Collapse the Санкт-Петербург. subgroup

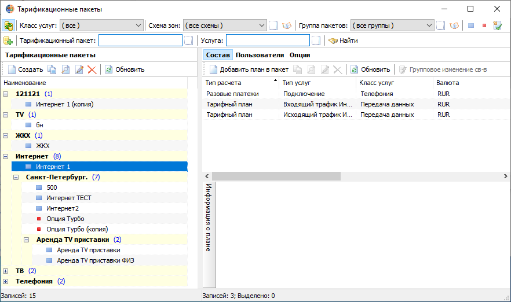point(16,177)
